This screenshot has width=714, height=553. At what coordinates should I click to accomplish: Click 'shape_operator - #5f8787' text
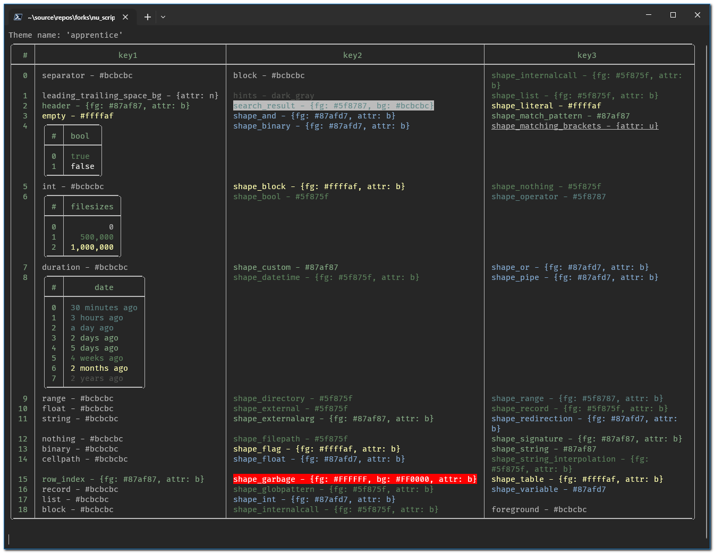click(549, 197)
